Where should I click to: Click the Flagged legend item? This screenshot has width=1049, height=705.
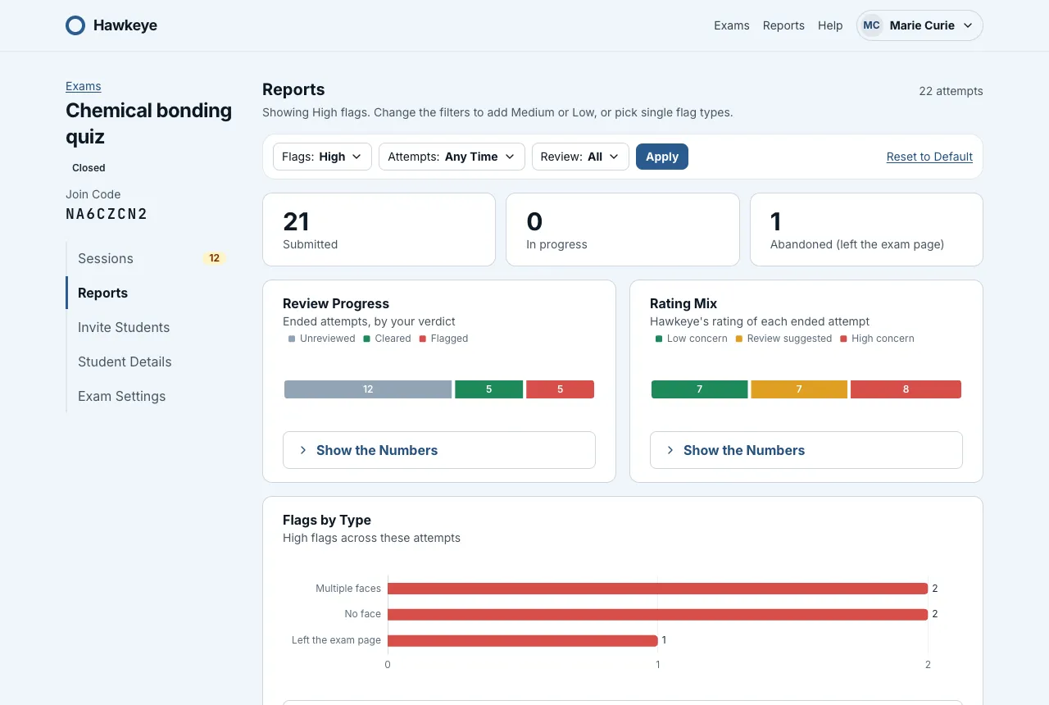(x=443, y=339)
